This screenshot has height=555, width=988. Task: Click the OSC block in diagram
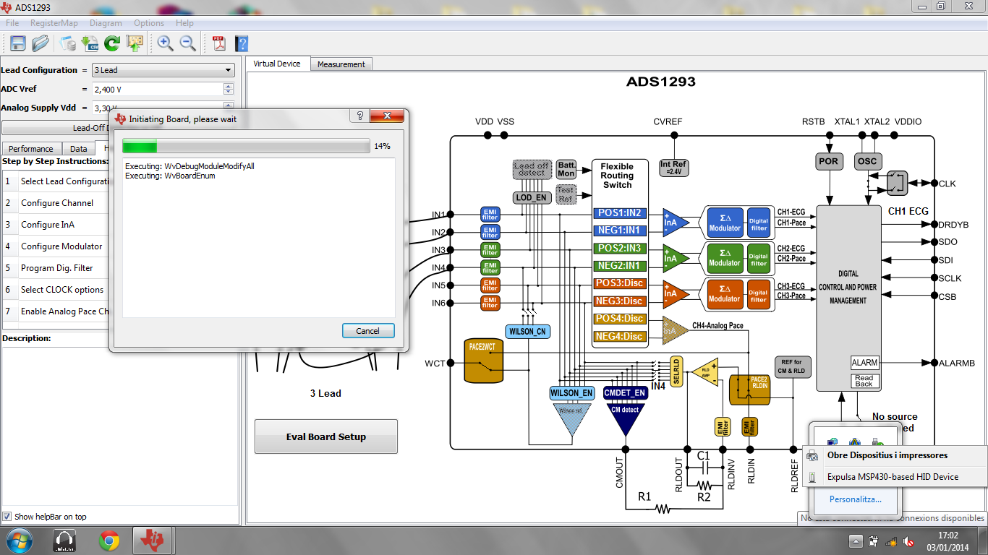coord(868,161)
